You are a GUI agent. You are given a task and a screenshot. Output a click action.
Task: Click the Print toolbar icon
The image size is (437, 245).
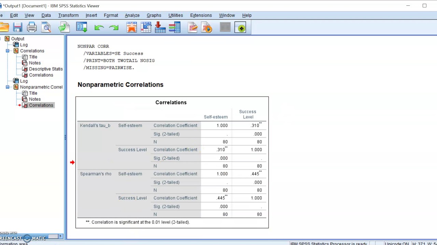point(32,28)
